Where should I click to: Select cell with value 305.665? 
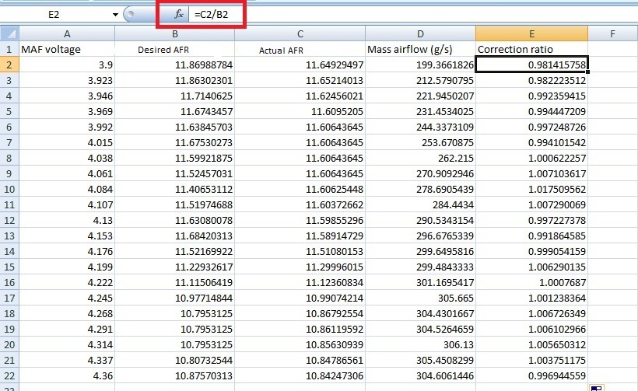point(420,298)
